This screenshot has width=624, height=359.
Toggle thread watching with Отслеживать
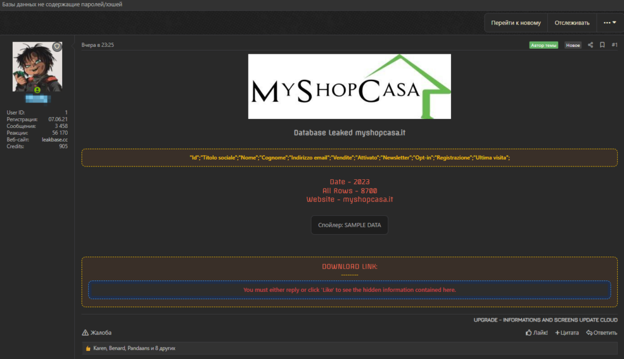coord(572,23)
